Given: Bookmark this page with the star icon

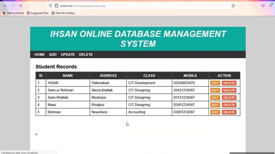Looking at the screenshot, I should pos(233,6).
